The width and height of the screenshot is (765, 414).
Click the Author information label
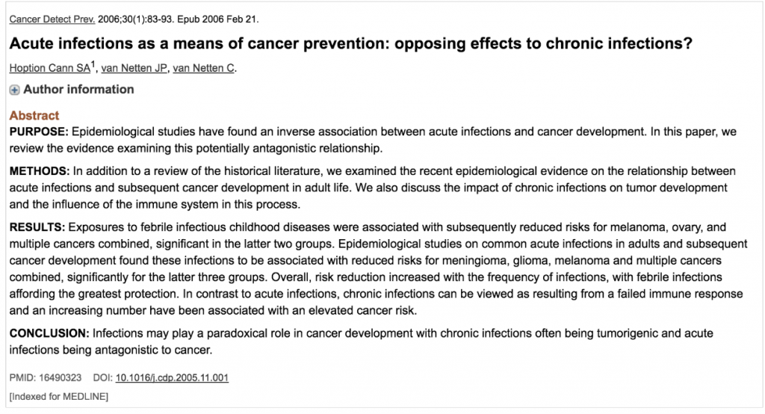pos(78,90)
